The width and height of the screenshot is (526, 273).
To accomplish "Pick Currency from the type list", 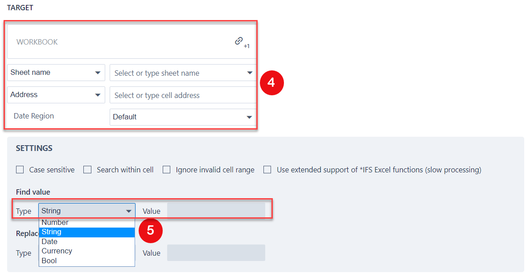I will pos(57,251).
